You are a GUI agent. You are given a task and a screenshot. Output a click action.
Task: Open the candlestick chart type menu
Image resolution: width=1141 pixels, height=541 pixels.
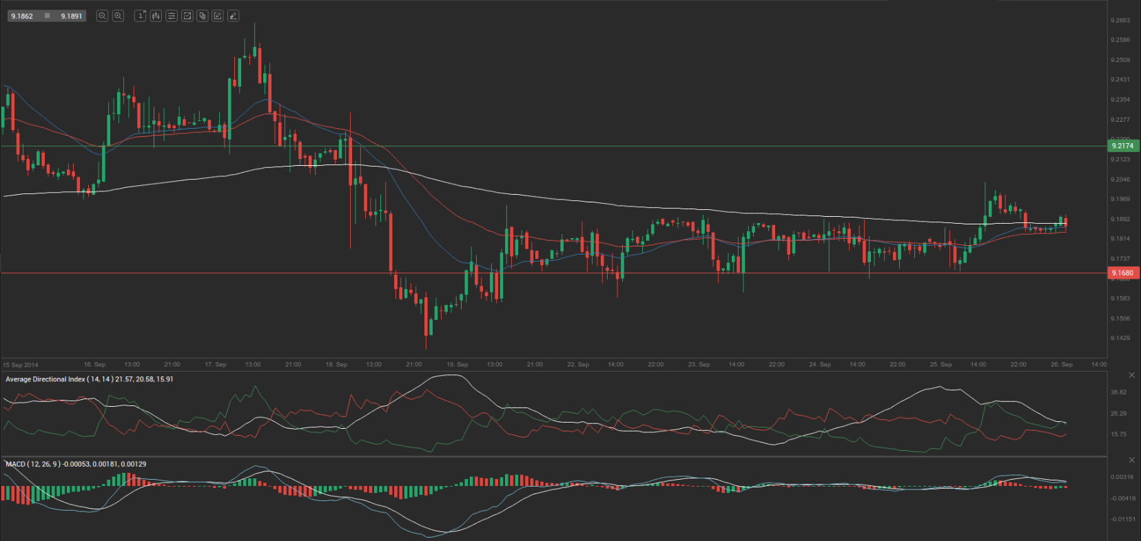point(156,16)
